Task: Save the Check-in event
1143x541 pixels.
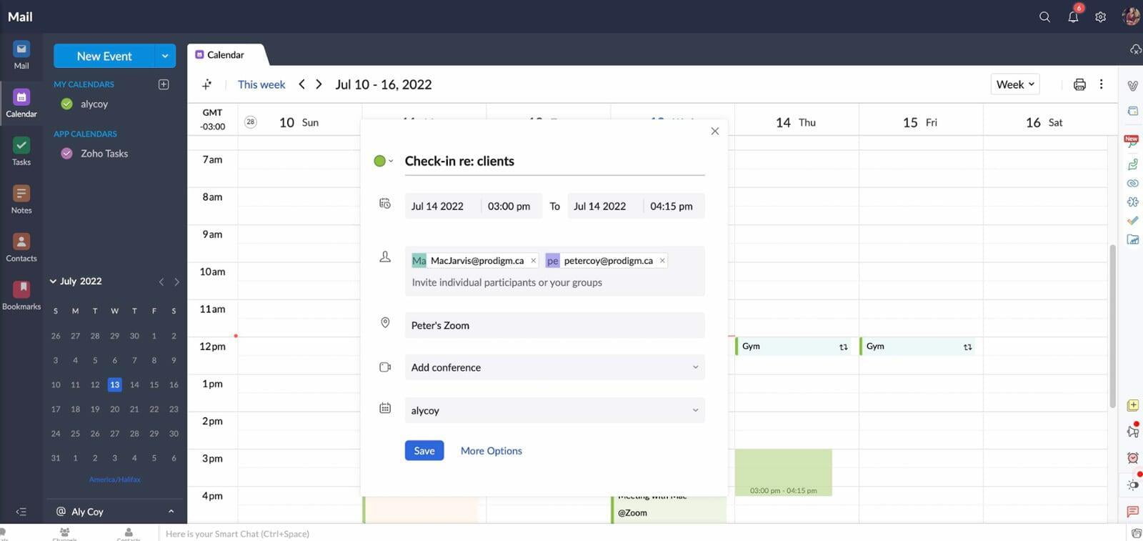Action: [x=424, y=450]
